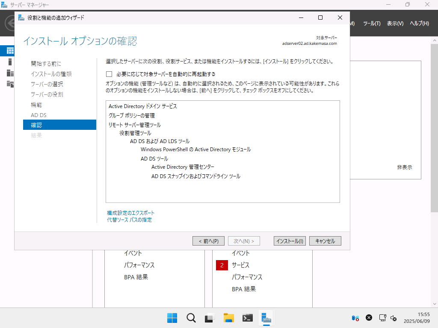Click the Server Manager back arrow icon
Viewport: 438px width, 328px height.
tap(10, 23)
